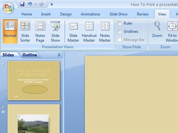
Task: Click the Zoom magnifier icon
Action: click(x=157, y=26)
